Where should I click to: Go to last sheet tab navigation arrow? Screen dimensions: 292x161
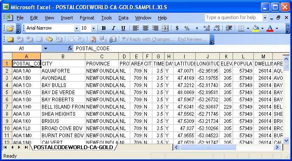pos(26,147)
